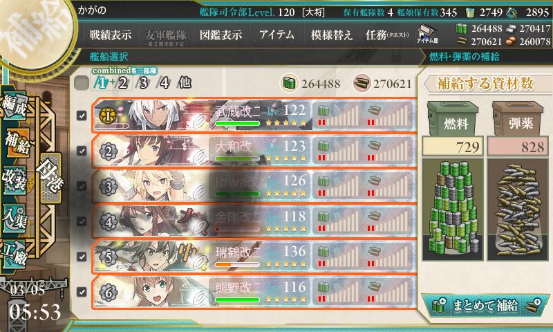This screenshot has width=553, height=332.
Task: Open the アイテム屋 item shop icon
Action: point(427,34)
